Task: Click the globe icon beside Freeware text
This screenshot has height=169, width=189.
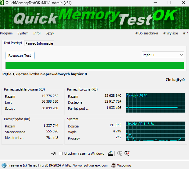Action: pyautogui.click(x=4, y=165)
